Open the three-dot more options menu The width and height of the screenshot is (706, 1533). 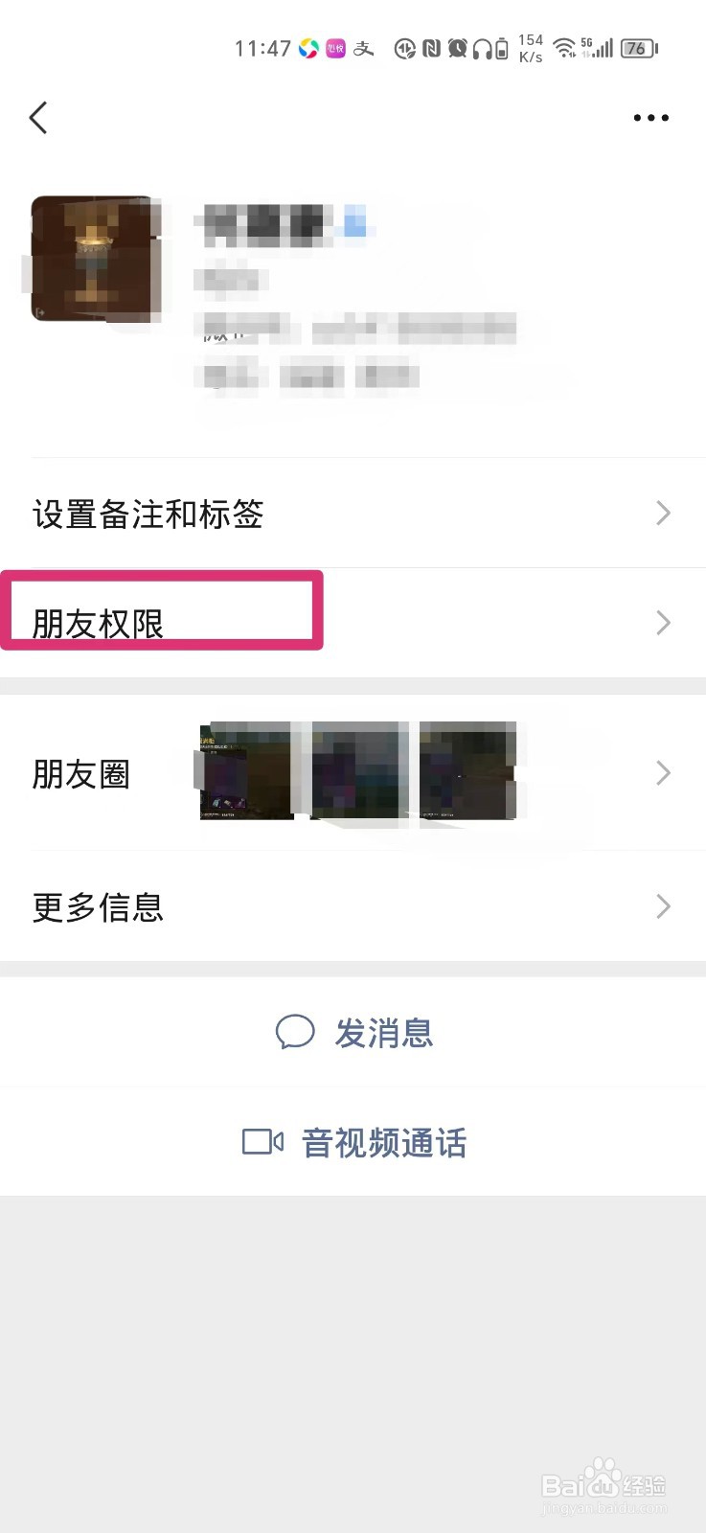[650, 118]
